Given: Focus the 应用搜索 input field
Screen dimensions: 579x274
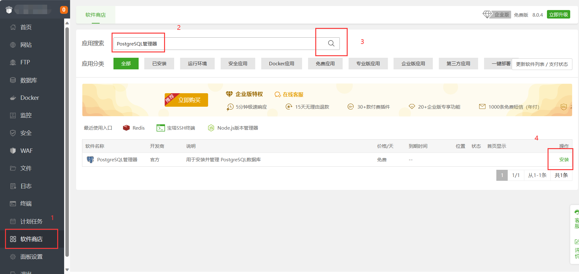Looking at the screenshot, I should point(214,44).
